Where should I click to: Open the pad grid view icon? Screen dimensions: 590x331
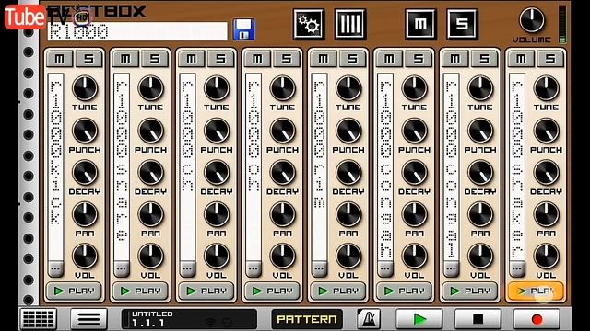38,319
